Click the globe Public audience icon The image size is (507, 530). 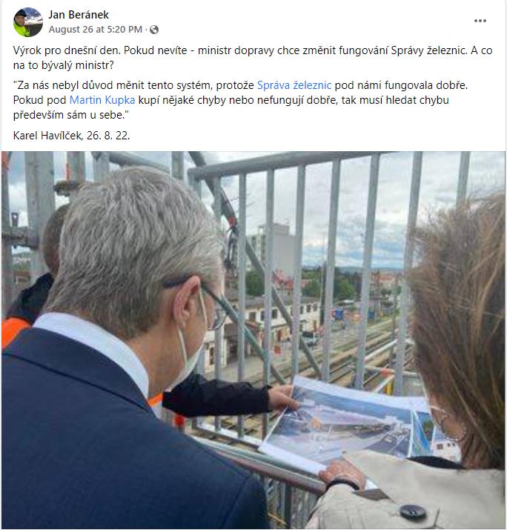(154, 30)
